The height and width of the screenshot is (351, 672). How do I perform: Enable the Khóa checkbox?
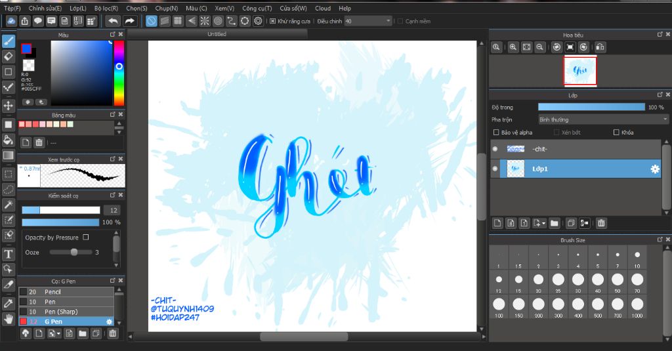(x=616, y=133)
